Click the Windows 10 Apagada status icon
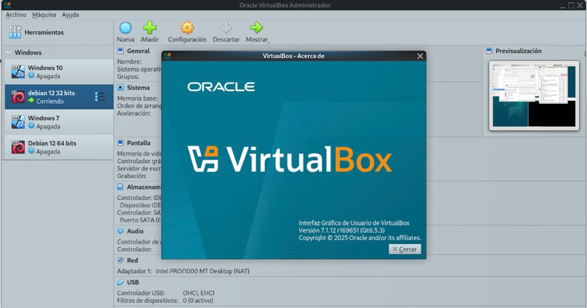This screenshot has height=308, width=587. click(32, 76)
